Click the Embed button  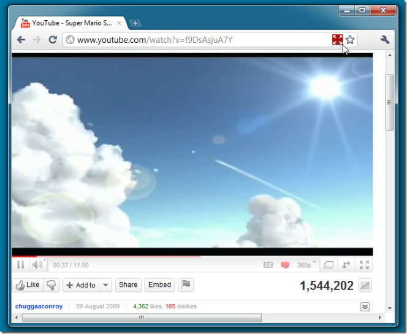coord(159,285)
